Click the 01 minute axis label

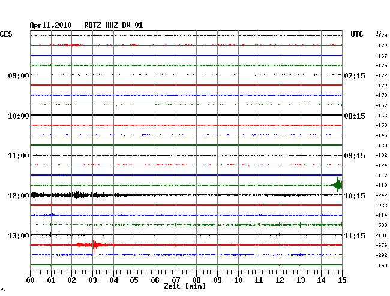[51, 280]
